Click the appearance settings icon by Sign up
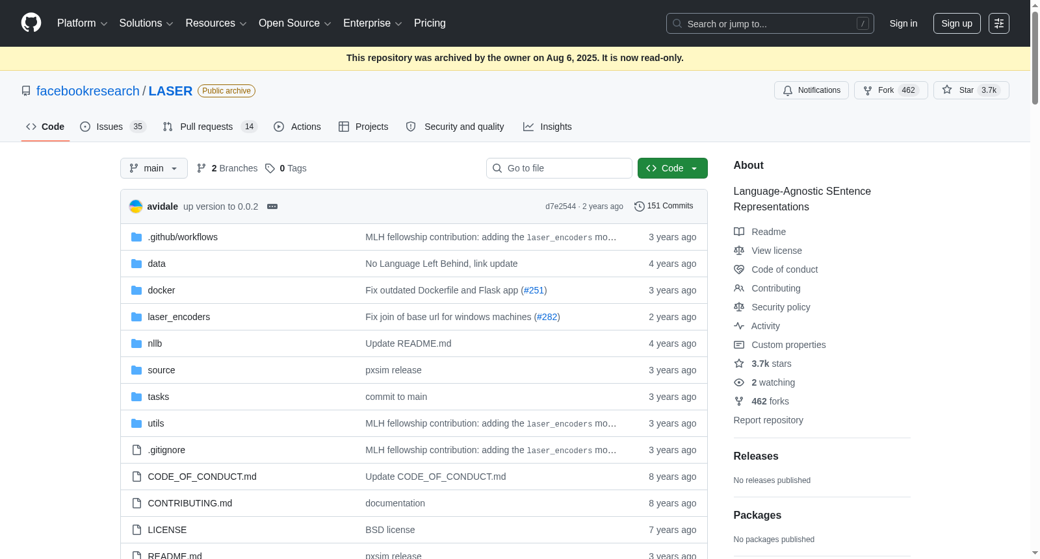The width and height of the screenshot is (1040, 559). coord(999,23)
